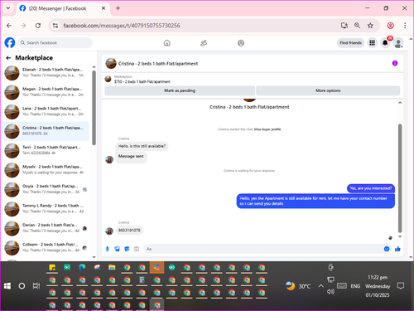414x311 pixels.
Task: Expand the system tray hidden icons chevron
Action: (x=320, y=286)
